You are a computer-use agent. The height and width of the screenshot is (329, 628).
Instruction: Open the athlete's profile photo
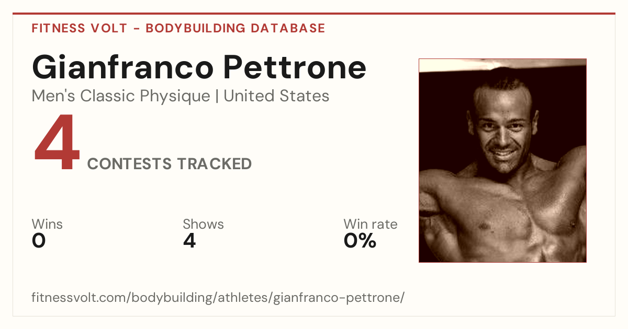(x=502, y=160)
